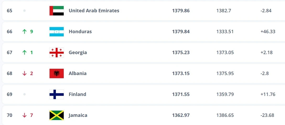Open the Georgia team name link
This screenshot has width=285, height=125.
pos(78,53)
